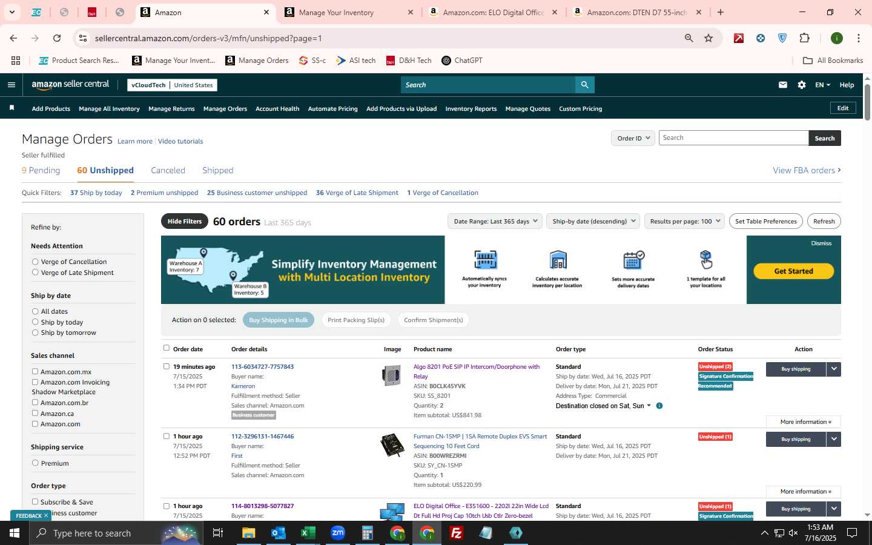Open the browser extensions puzzle icon
Image resolution: width=872 pixels, height=545 pixels.
[x=804, y=38]
